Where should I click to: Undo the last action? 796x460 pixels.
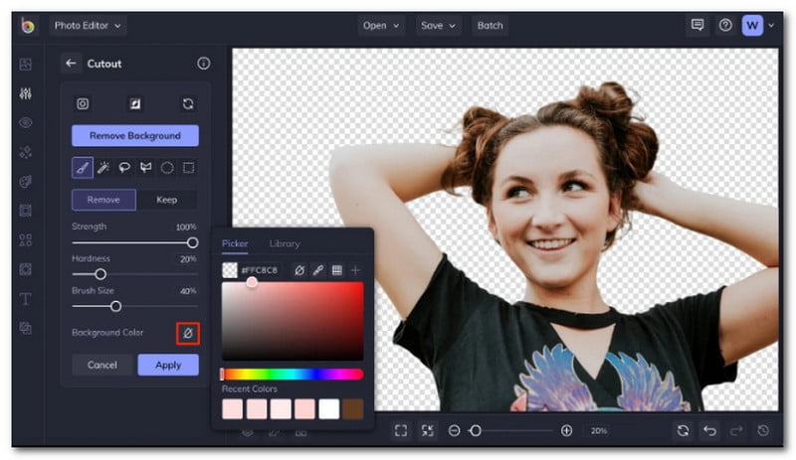709,430
